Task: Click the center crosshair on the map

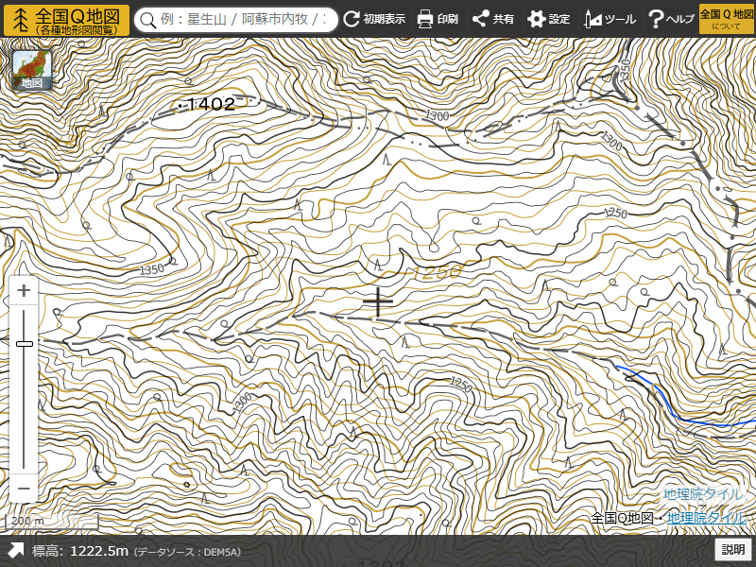Action: pyautogui.click(x=378, y=302)
